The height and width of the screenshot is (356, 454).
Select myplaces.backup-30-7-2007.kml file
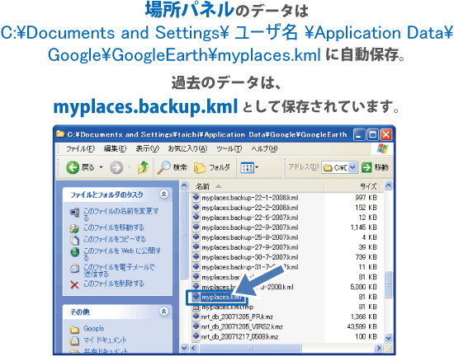pyautogui.click(x=250, y=257)
